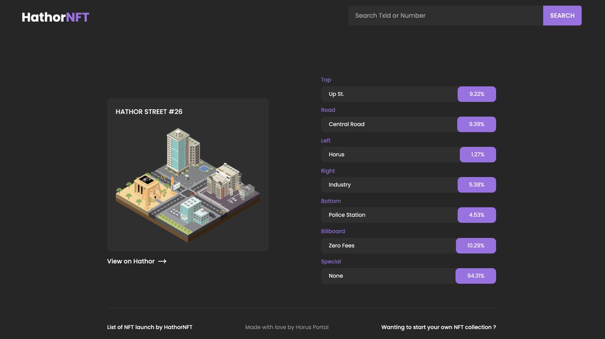The height and width of the screenshot is (339, 605).
Task: Select the Industry trait row
Action: 408,185
